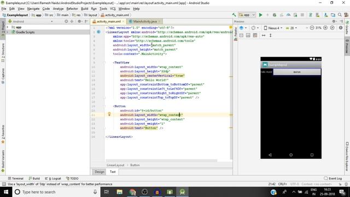Toggle the Structure side tool window tab
Image resolution: width=350 pixels, height=197 pixels.
coord(3,53)
